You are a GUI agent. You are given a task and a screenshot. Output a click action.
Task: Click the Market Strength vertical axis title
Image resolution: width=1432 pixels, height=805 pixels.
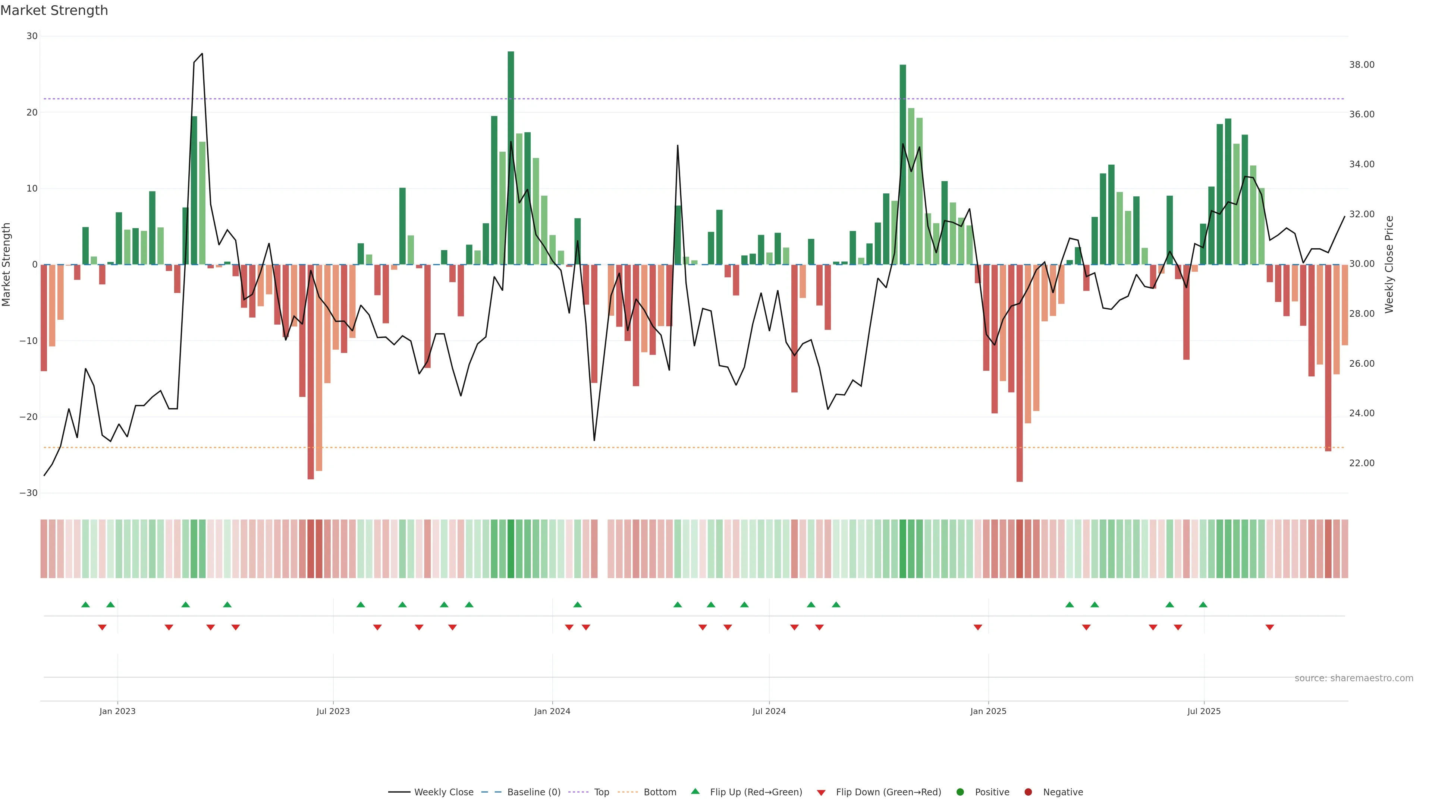pos(7,265)
